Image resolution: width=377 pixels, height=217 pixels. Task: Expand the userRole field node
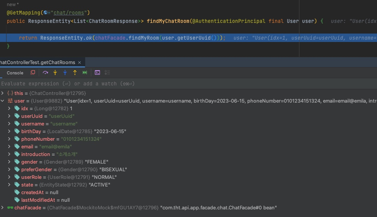tap(9, 177)
